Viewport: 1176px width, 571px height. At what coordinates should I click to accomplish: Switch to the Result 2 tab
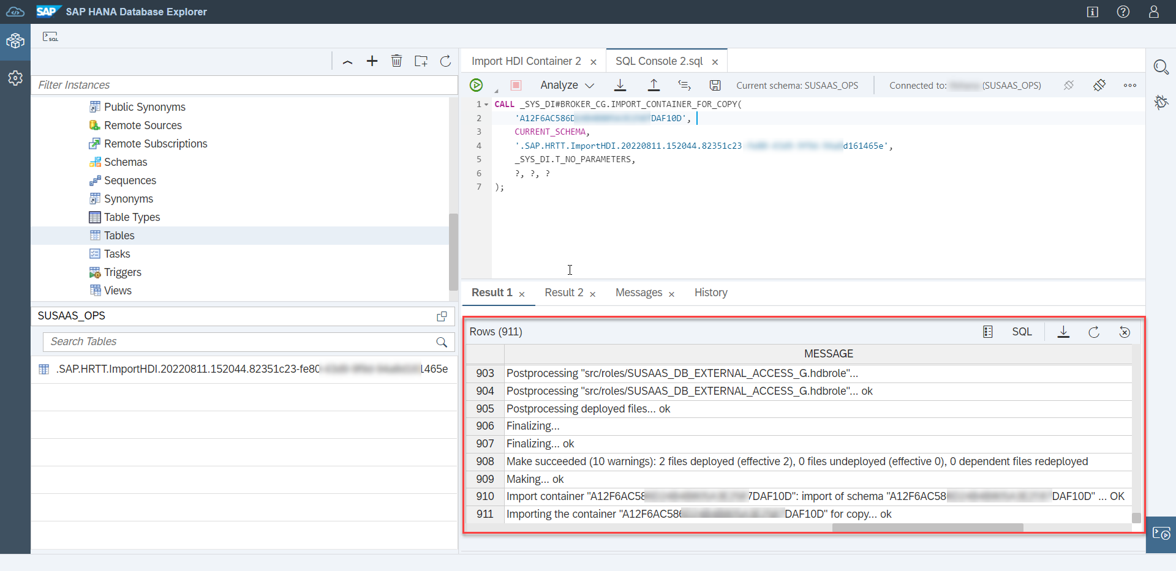(x=564, y=293)
